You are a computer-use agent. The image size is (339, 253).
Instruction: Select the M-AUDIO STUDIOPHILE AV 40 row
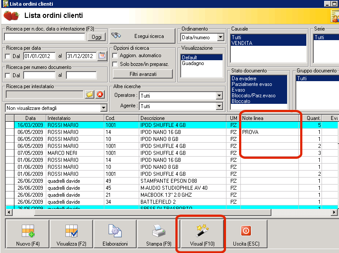coord(172,188)
